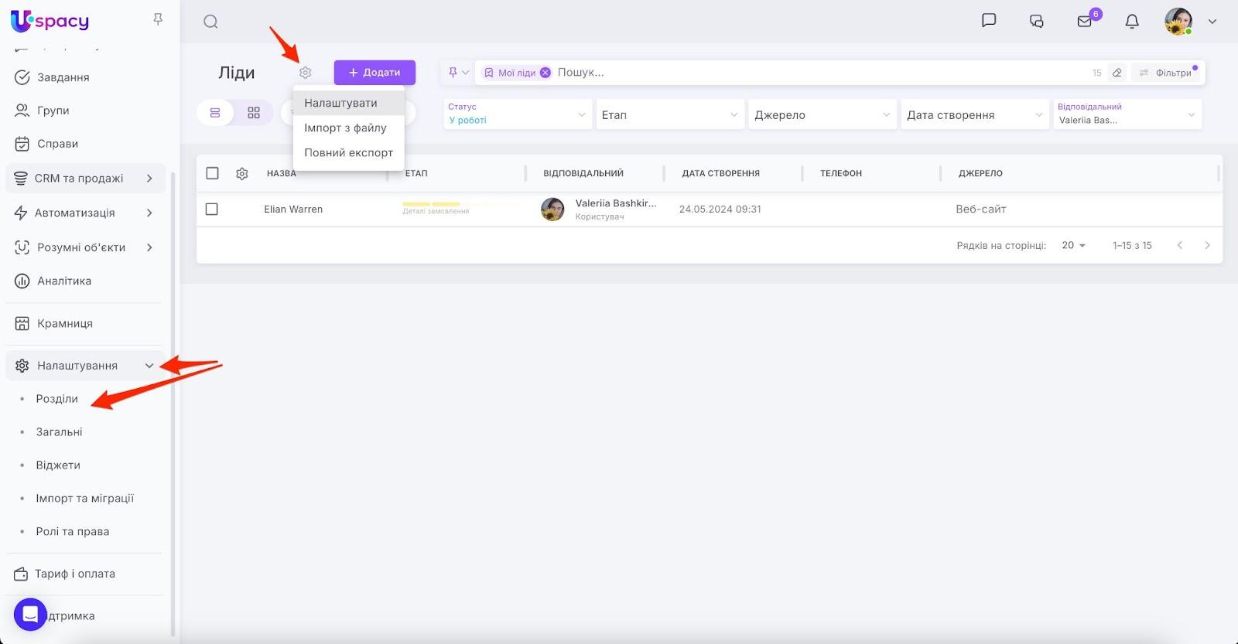The height and width of the screenshot is (644, 1238).
Task: Open the support chat bubble
Action: 30,615
